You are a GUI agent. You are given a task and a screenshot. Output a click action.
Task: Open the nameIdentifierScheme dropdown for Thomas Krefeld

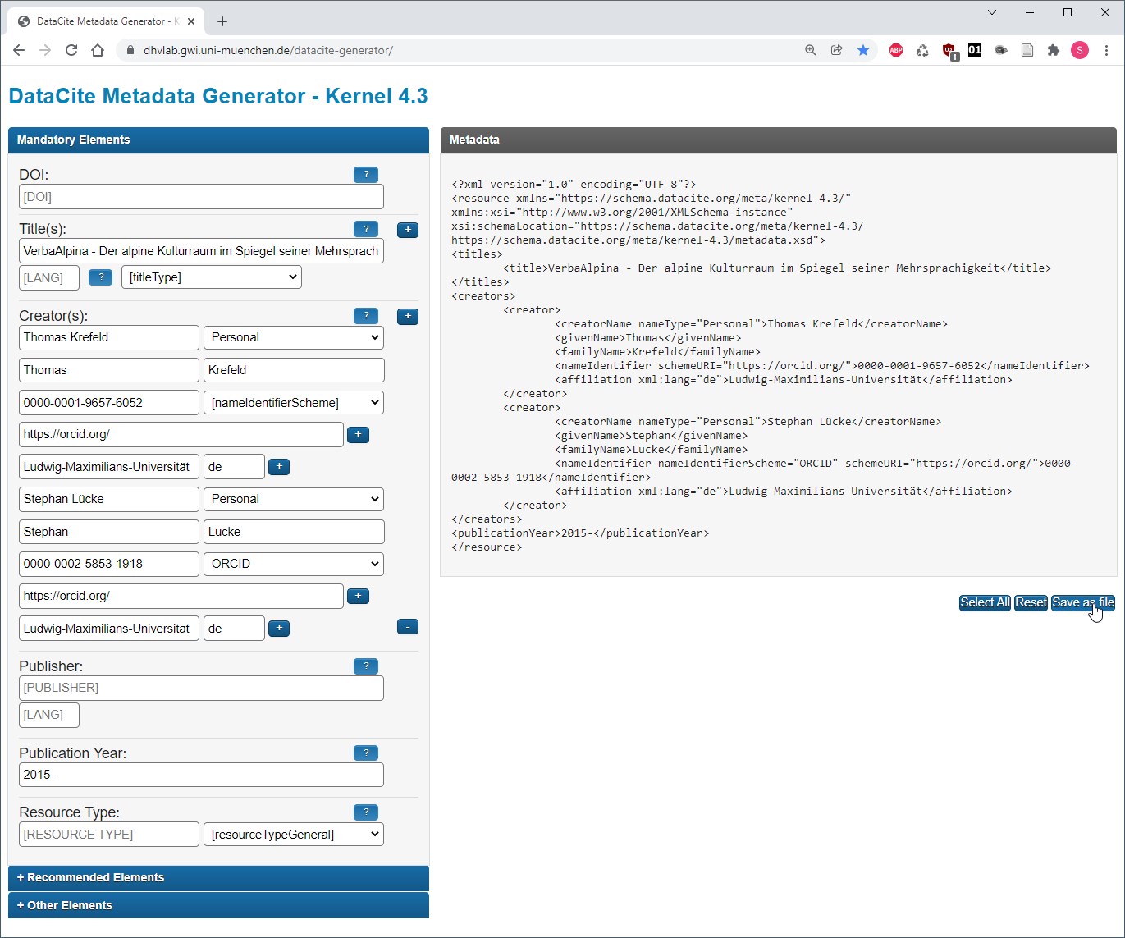[294, 403]
